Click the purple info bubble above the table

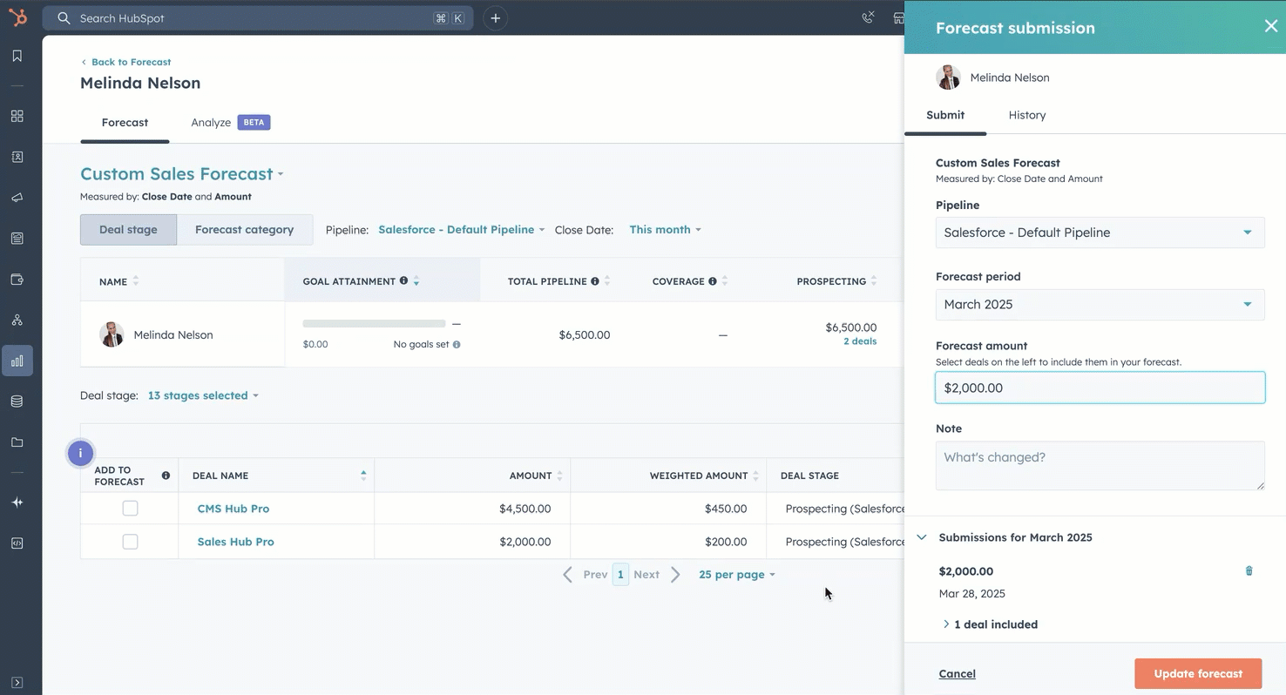coord(80,453)
